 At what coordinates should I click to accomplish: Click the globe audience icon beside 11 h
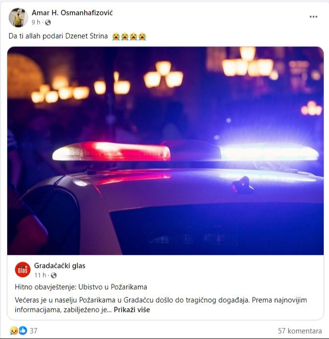(53, 275)
